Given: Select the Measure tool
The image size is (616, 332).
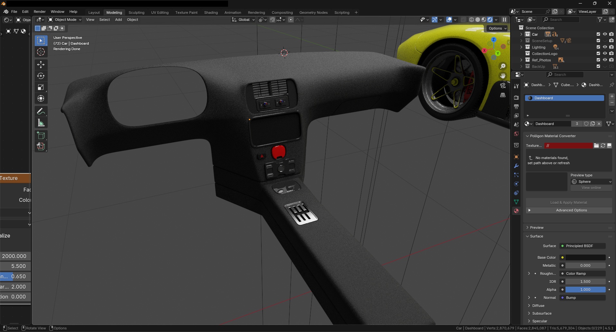Looking at the screenshot, I should coord(41,123).
